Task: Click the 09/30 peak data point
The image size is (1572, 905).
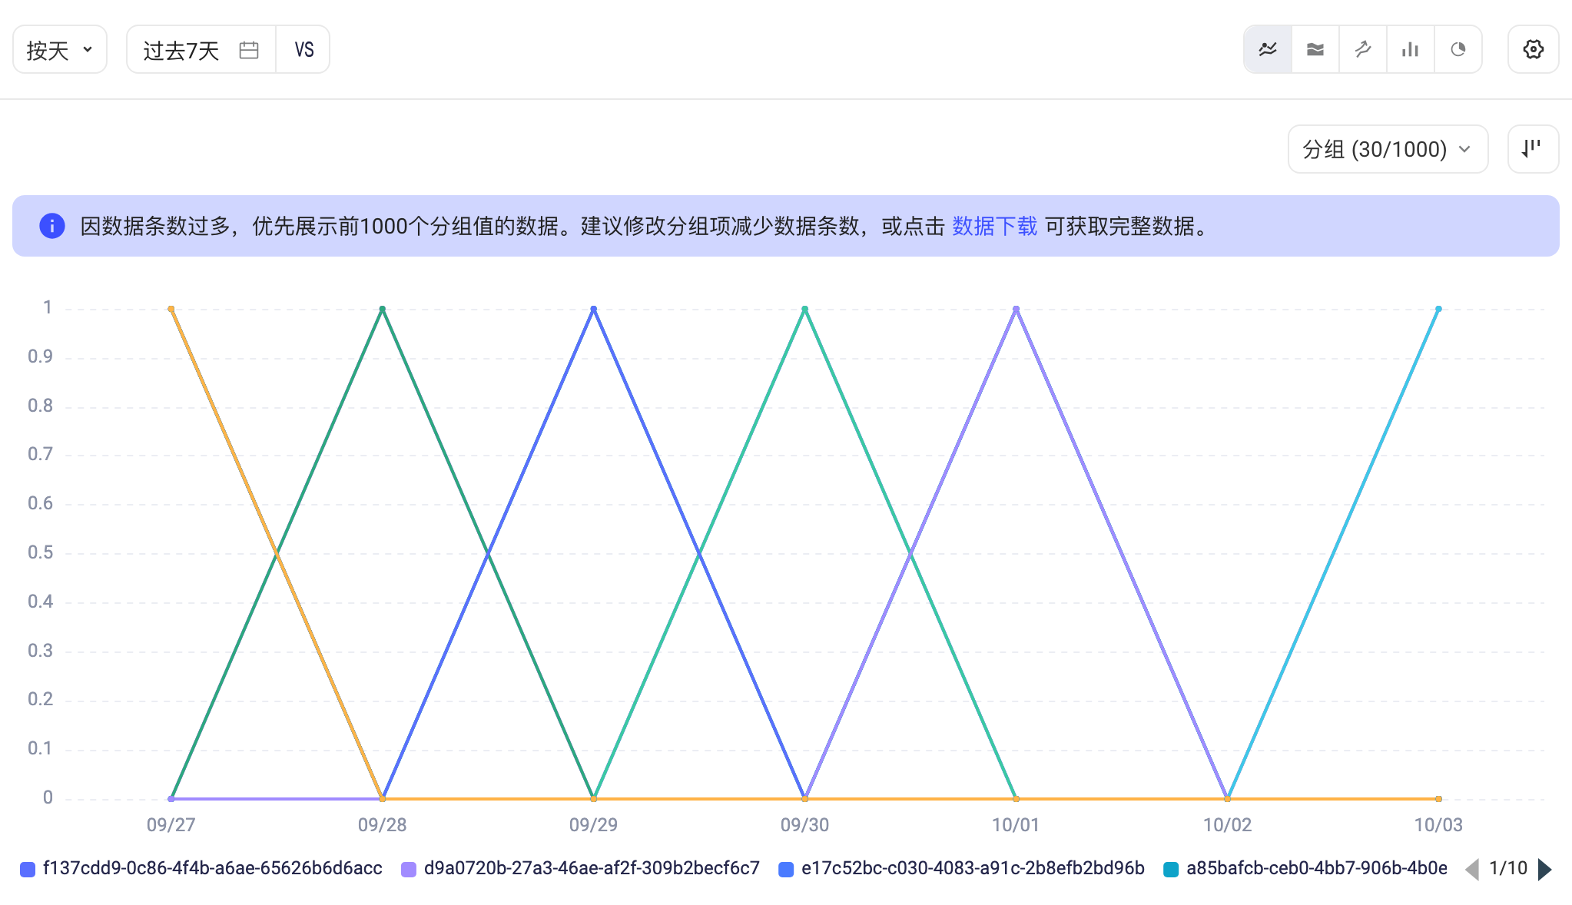Action: (805, 309)
